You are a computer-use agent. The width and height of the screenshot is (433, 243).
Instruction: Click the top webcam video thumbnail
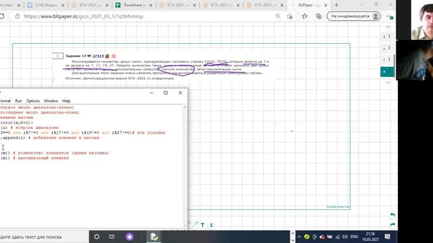pos(422,20)
